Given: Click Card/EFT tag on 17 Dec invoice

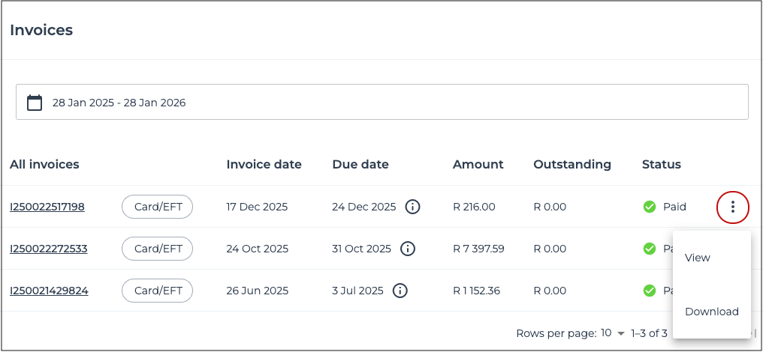Looking at the screenshot, I should [x=157, y=207].
